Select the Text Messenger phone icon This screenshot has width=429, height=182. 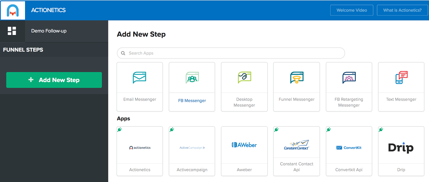click(401, 77)
